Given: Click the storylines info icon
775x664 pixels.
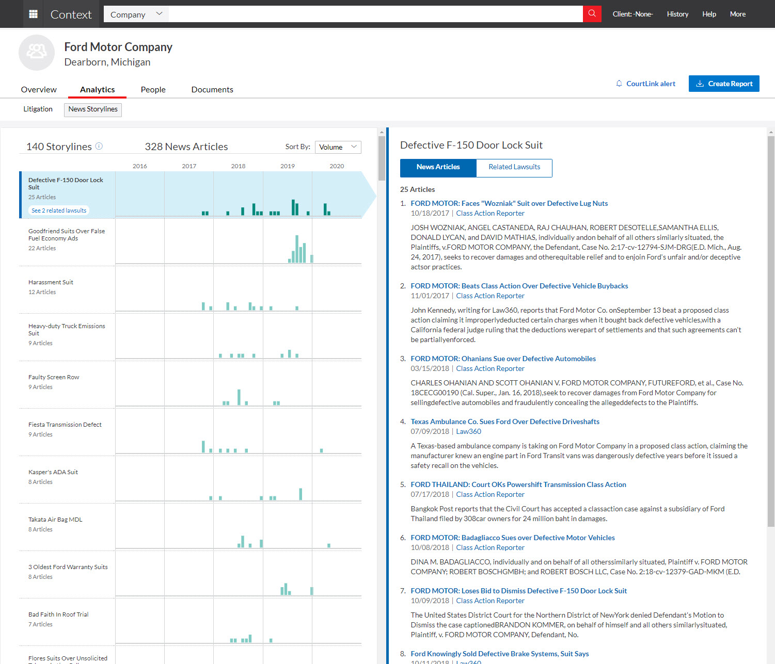Looking at the screenshot, I should tap(99, 146).
